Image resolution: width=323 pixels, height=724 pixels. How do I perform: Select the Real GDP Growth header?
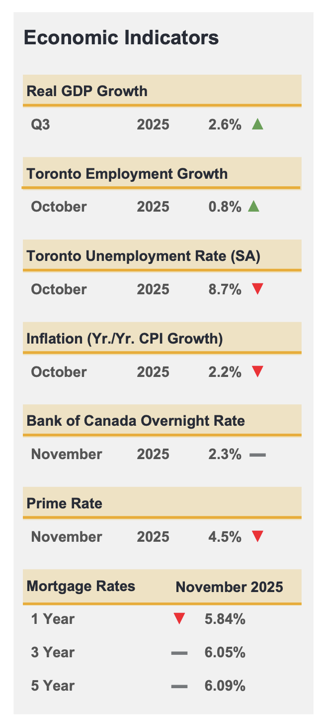(87, 91)
